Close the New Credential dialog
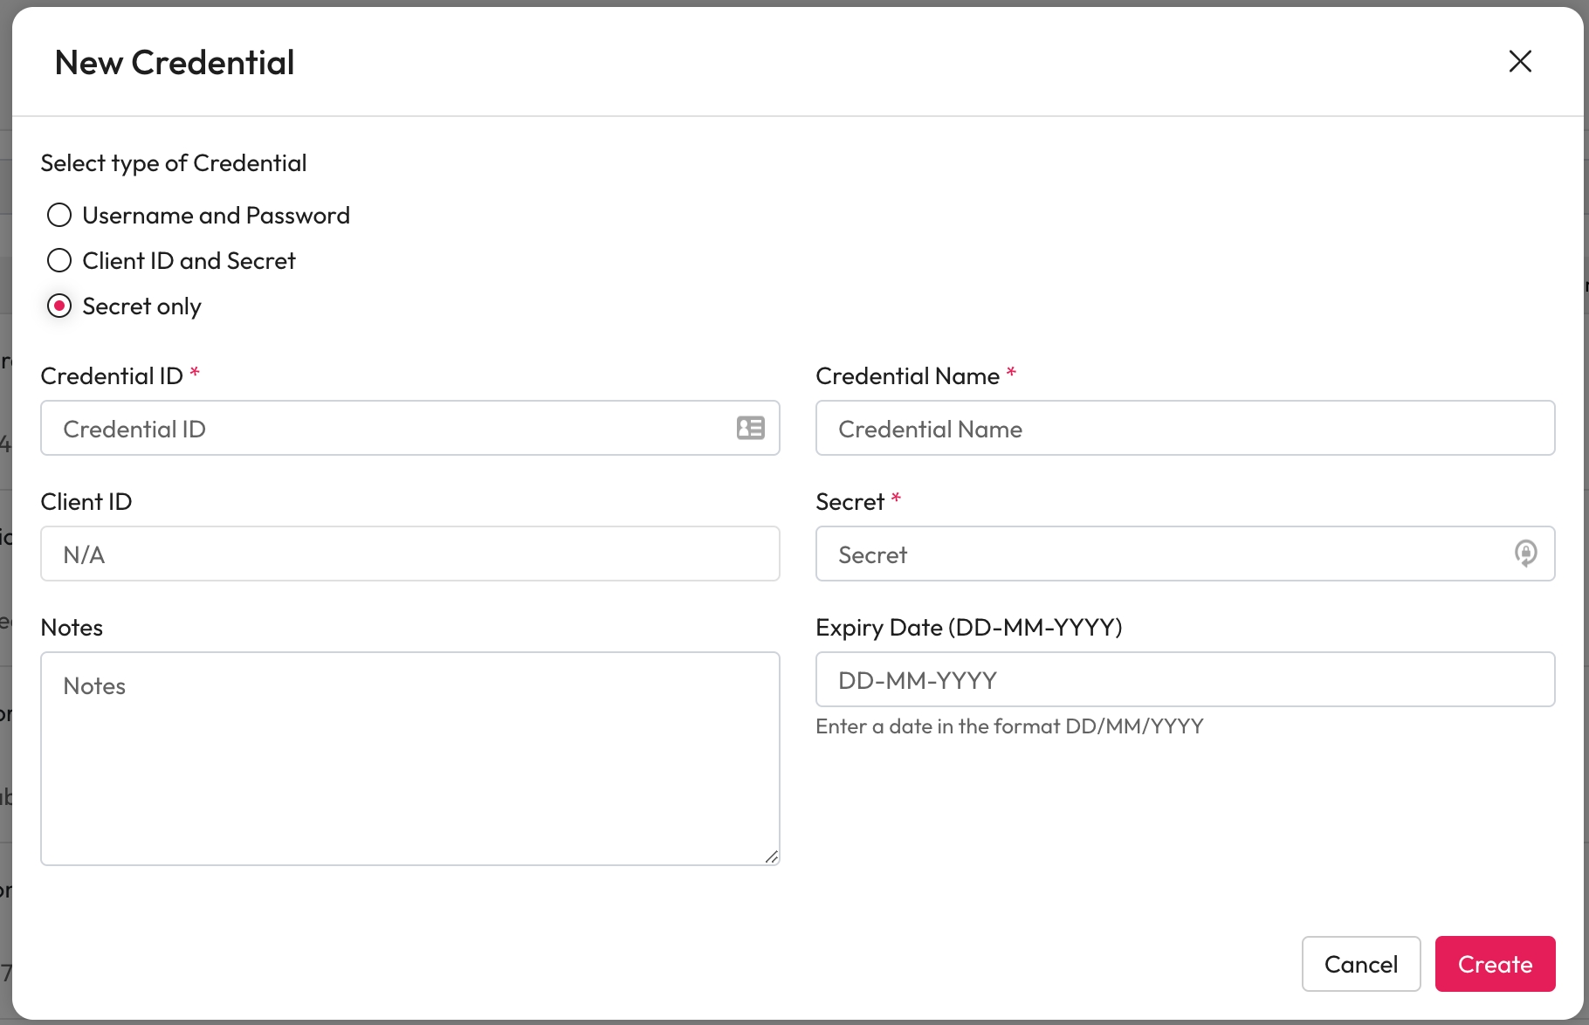 pyautogui.click(x=1520, y=61)
